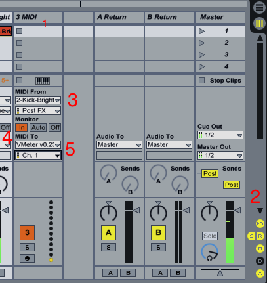Open the Post FX dropdown
This screenshot has width=267, height=283.
[38, 111]
